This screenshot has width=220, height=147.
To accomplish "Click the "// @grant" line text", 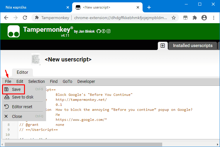I will click(x=29, y=125).
